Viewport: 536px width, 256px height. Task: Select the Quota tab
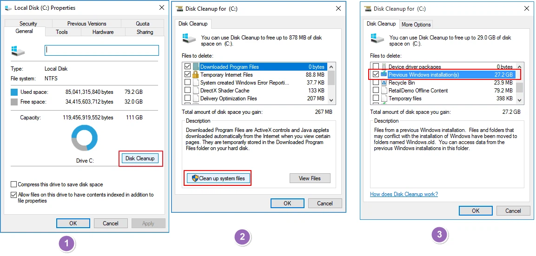pyautogui.click(x=143, y=24)
